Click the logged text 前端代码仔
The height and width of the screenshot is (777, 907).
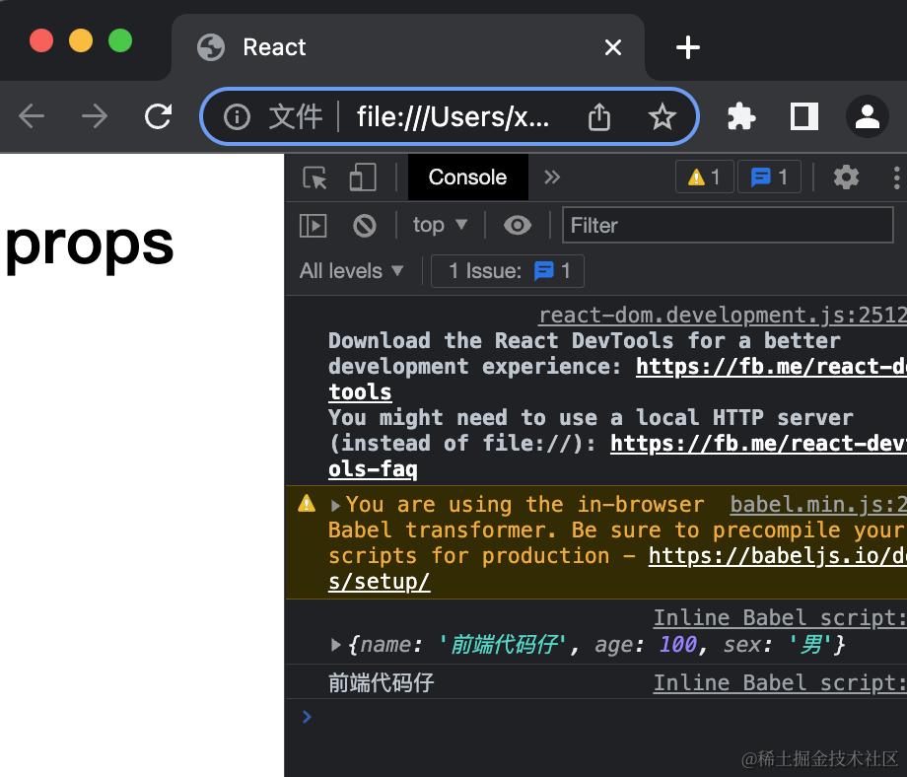(x=382, y=682)
